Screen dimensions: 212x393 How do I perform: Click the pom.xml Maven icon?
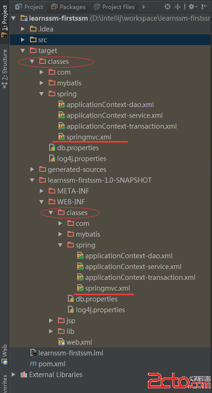coord(33,364)
